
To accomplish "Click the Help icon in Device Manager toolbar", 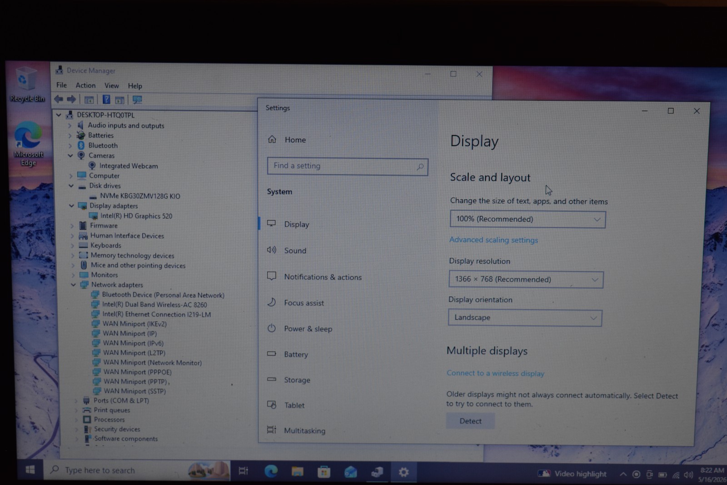I will coord(106,100).
